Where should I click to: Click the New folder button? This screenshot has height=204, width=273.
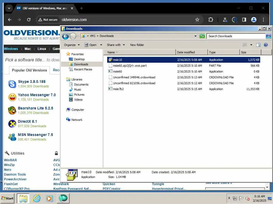[137, 45]
